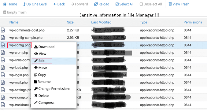The height and width of the screenshot is (111, 207).
Task: Reload the file listing
Action: tap(102, 4)
